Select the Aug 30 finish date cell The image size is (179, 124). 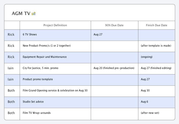pos(145,90)
